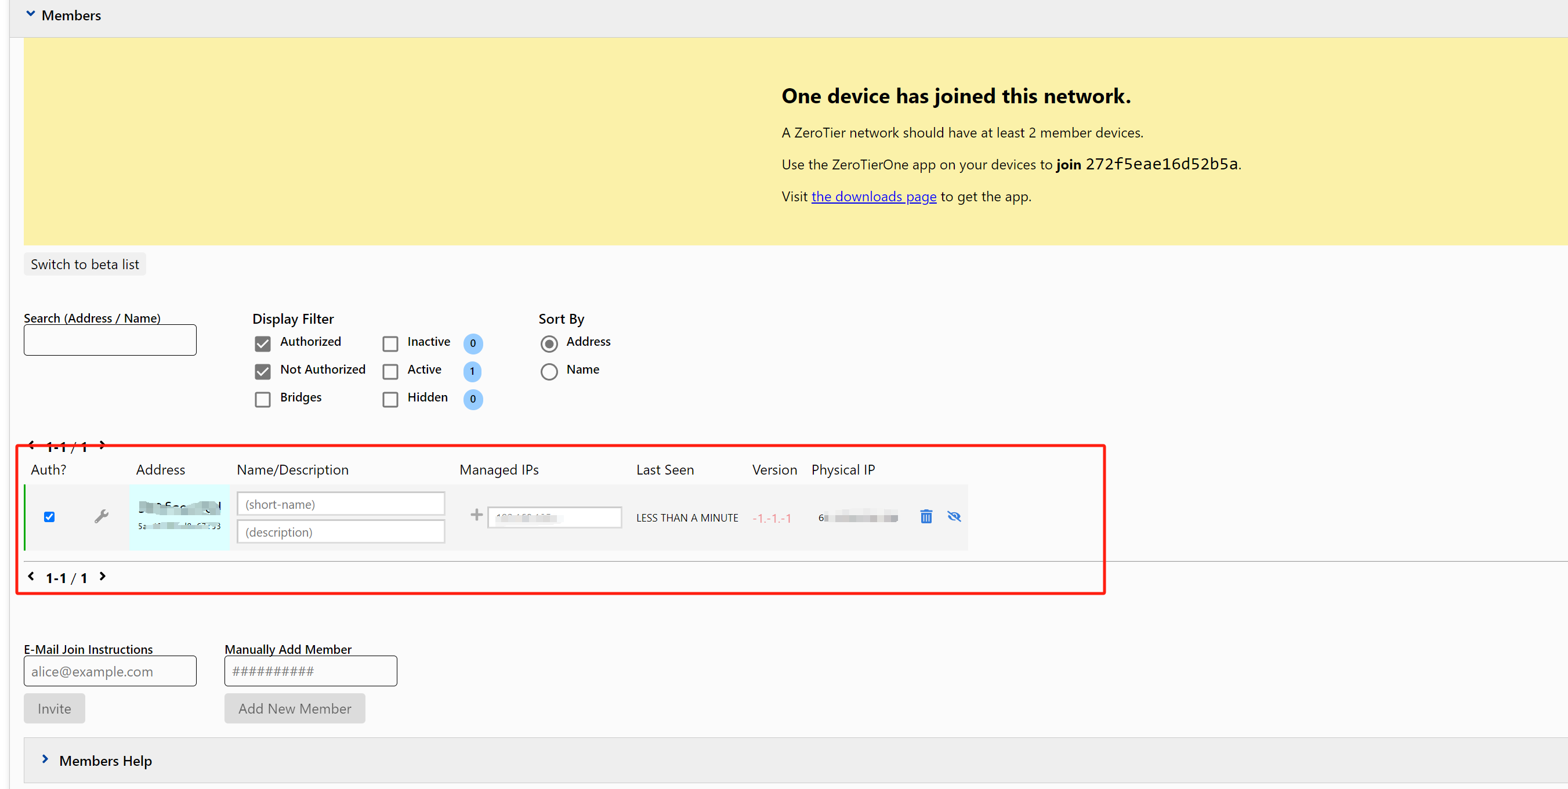
Task: Focus the short-name input field
Action: tap(341, 504)
